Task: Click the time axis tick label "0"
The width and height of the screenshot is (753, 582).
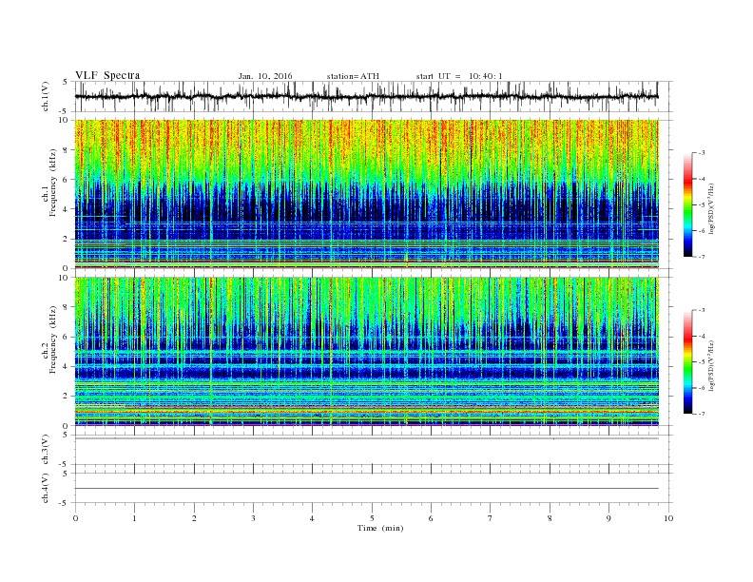Action: click(75, 518)
